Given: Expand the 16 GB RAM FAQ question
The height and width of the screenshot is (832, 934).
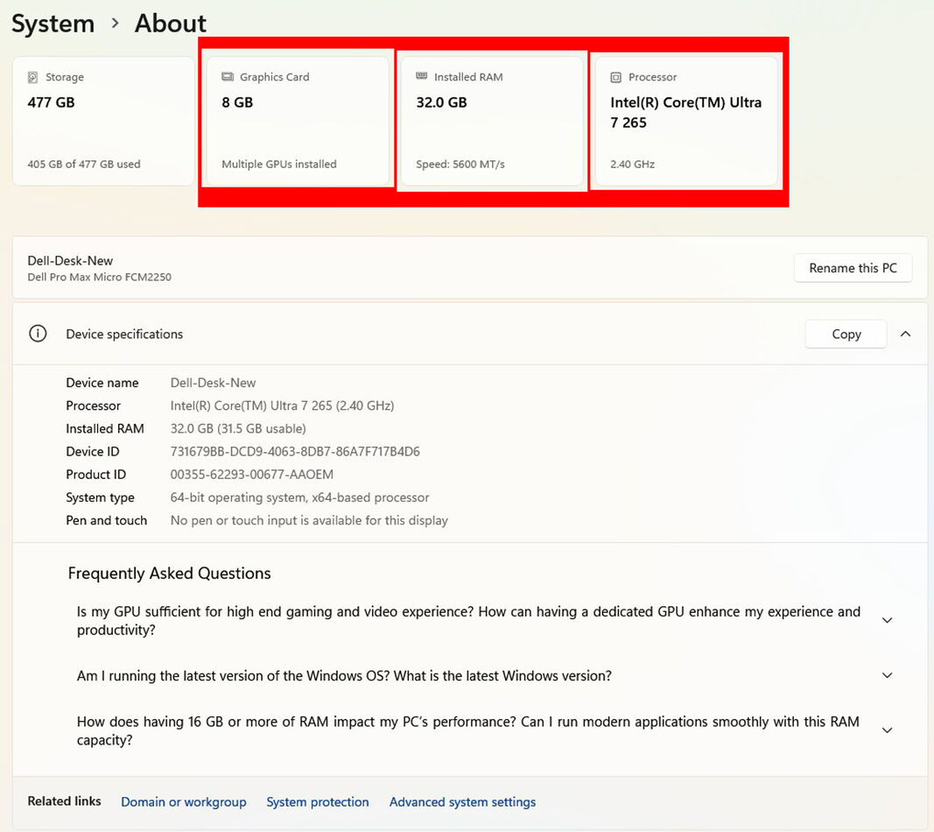Looking at the screenshot, I should tap(887, 730).
